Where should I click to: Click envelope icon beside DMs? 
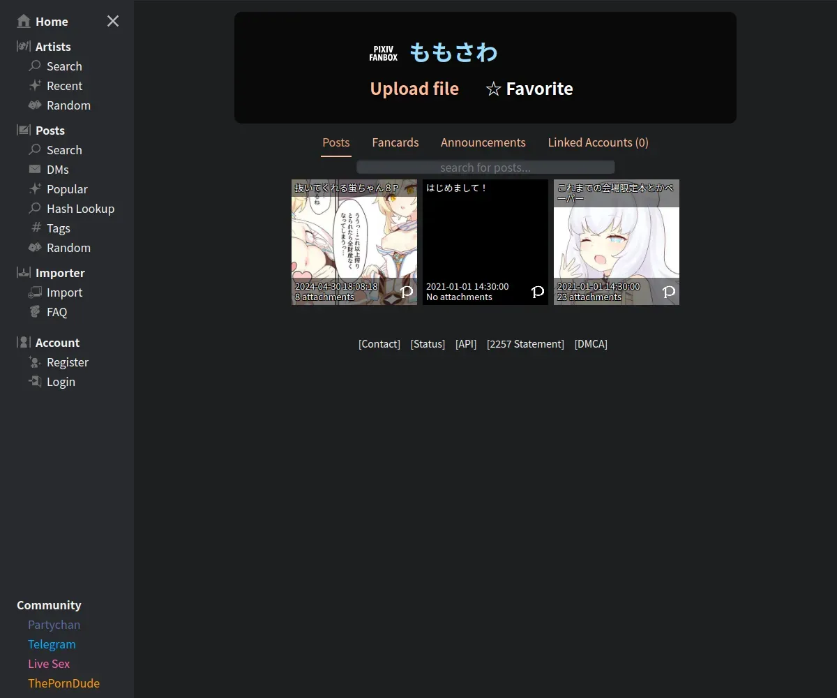[x=35, y=169]
